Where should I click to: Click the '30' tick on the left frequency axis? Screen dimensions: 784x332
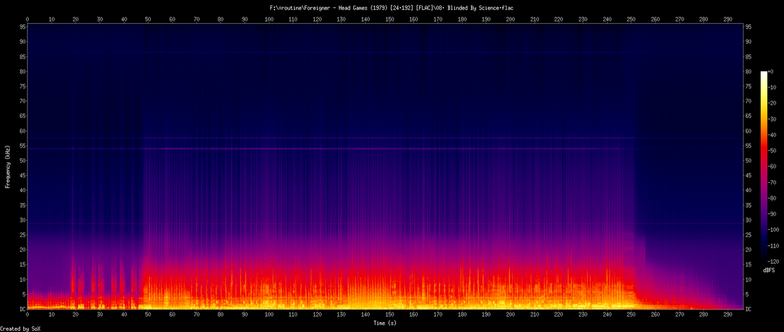[22, 220]
